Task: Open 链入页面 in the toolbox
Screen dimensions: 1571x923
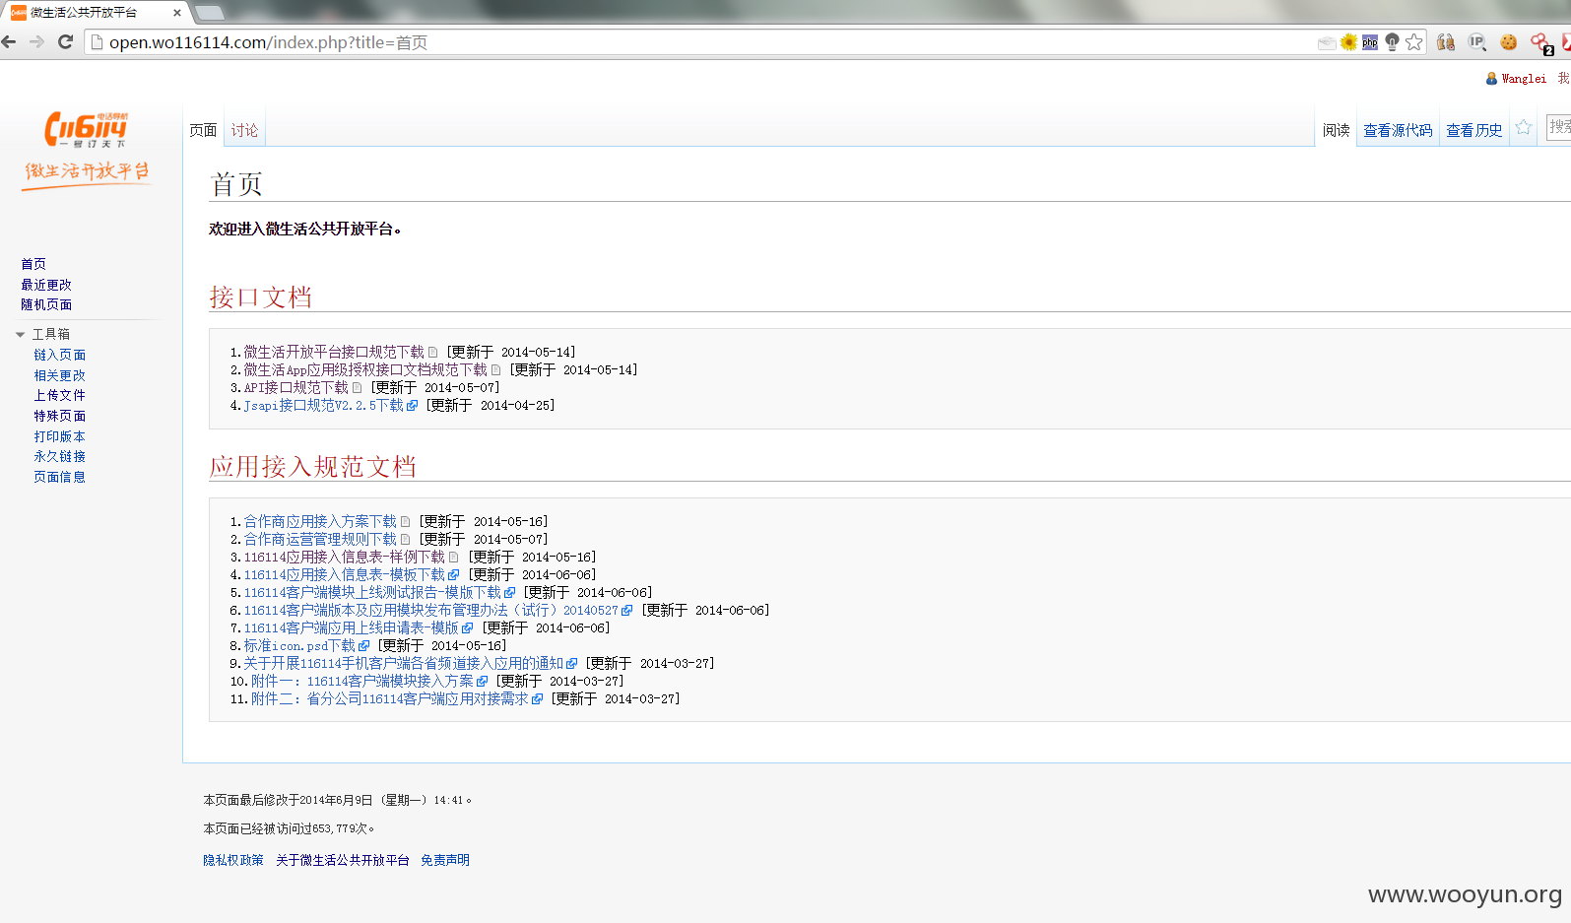Action: pos(59,355)
